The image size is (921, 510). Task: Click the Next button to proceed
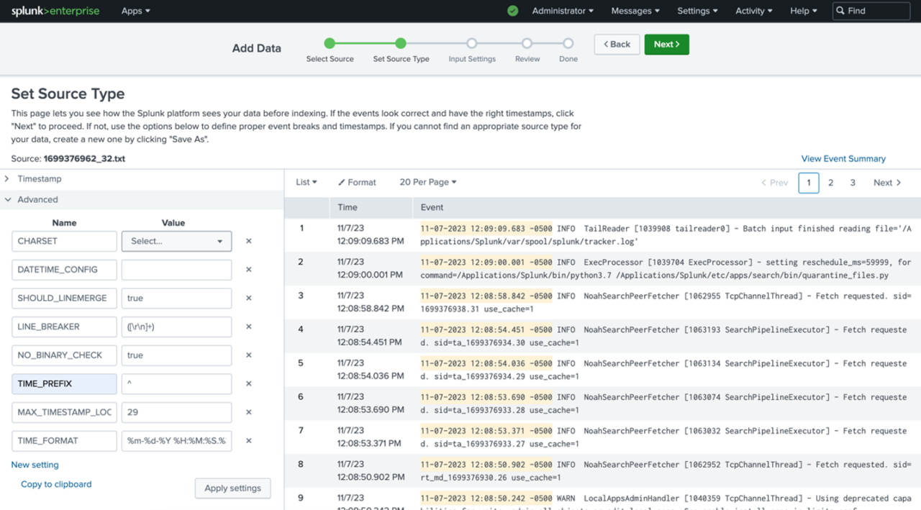click(x=666, y=44)
